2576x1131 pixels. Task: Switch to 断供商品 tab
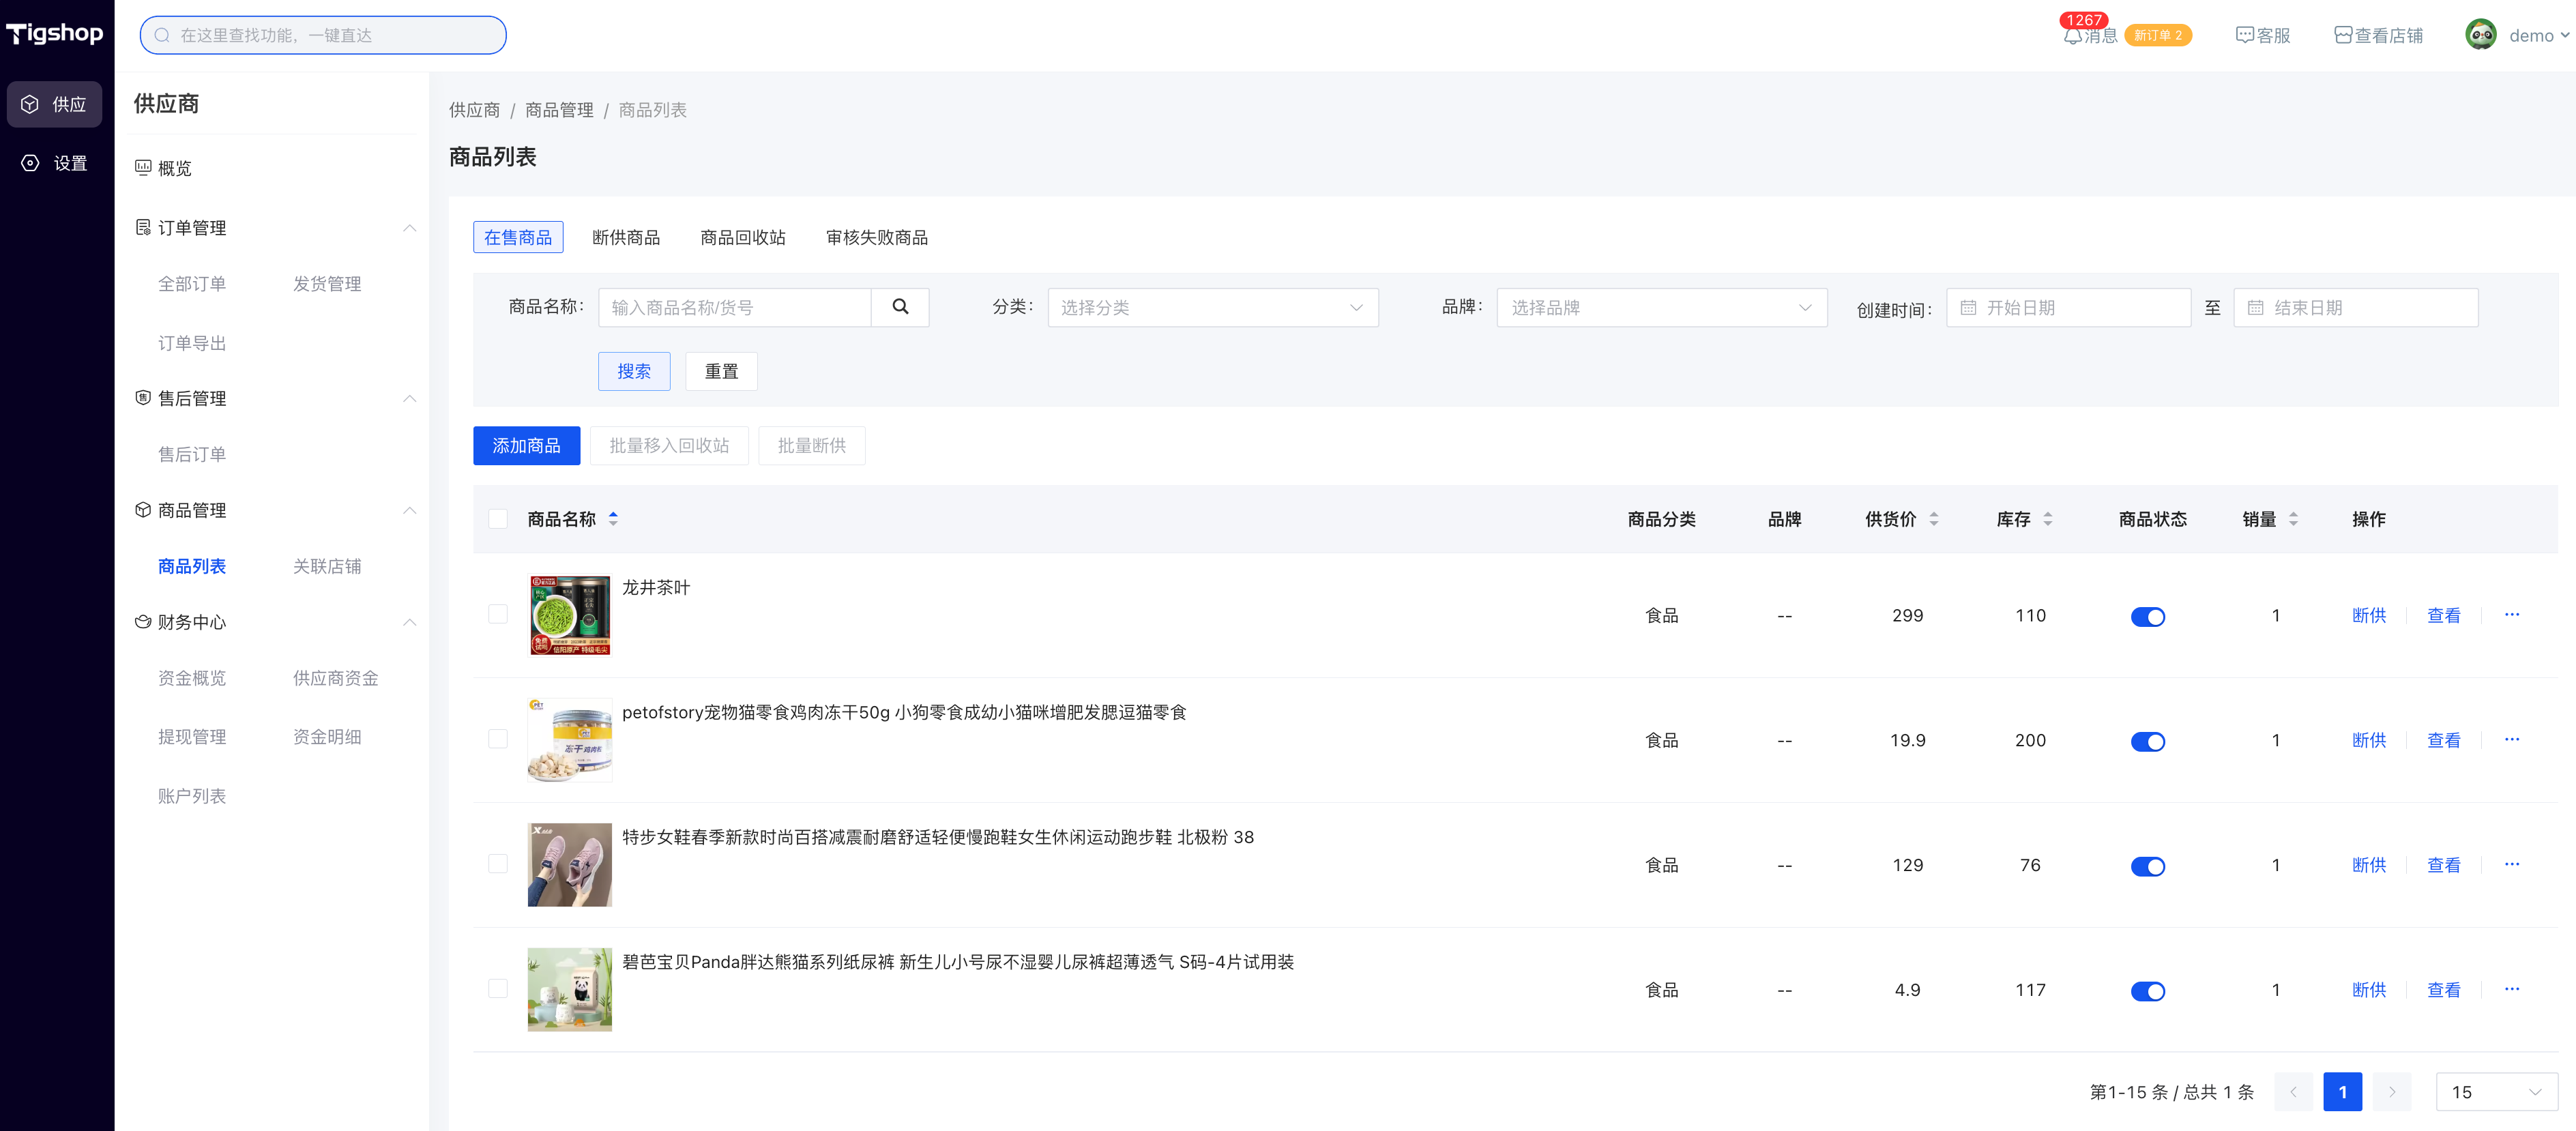[x=626, y=237]
